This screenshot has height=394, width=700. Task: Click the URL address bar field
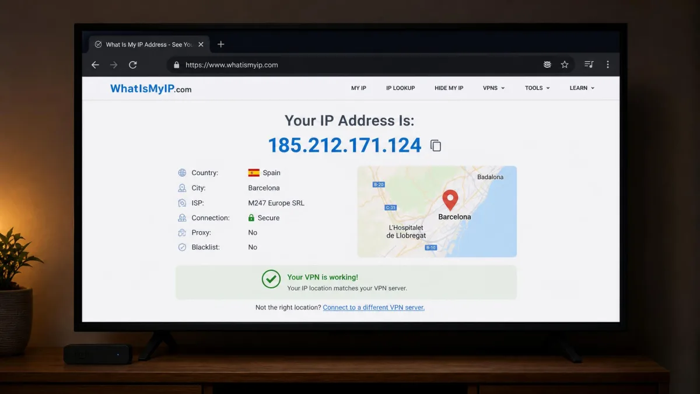(x=372, y=65)
